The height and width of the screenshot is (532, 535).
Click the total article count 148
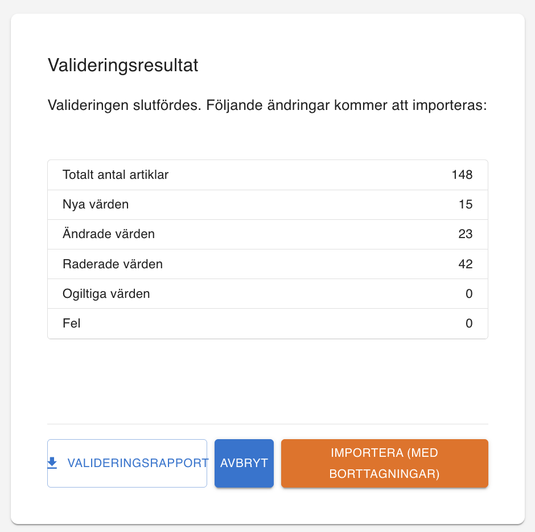(462, 175)
